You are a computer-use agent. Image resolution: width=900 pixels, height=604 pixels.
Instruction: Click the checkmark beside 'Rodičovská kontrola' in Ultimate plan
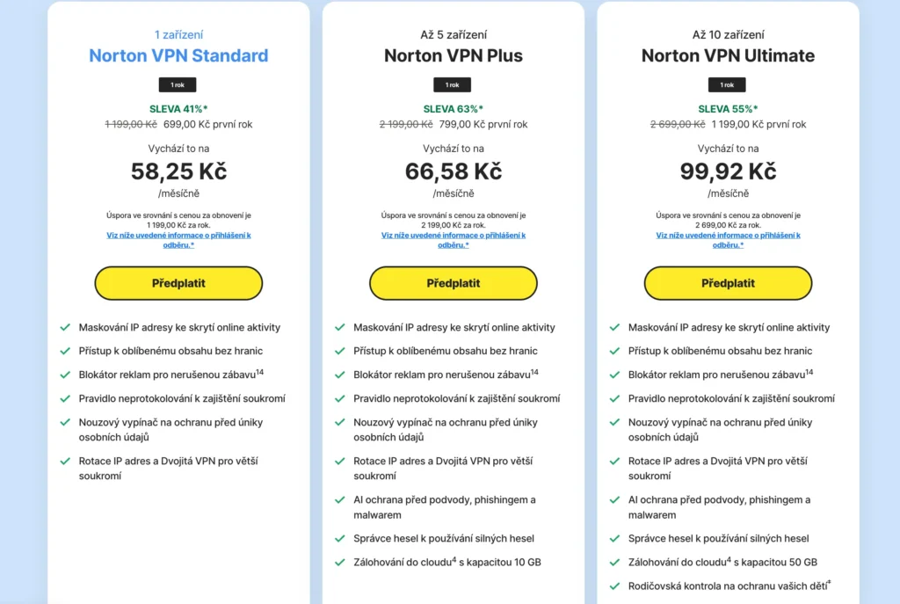(x=613, y=586)
